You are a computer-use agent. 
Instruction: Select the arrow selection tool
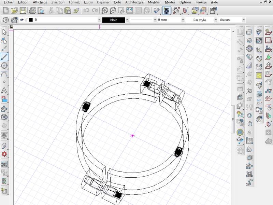click(x=4, y=32)
